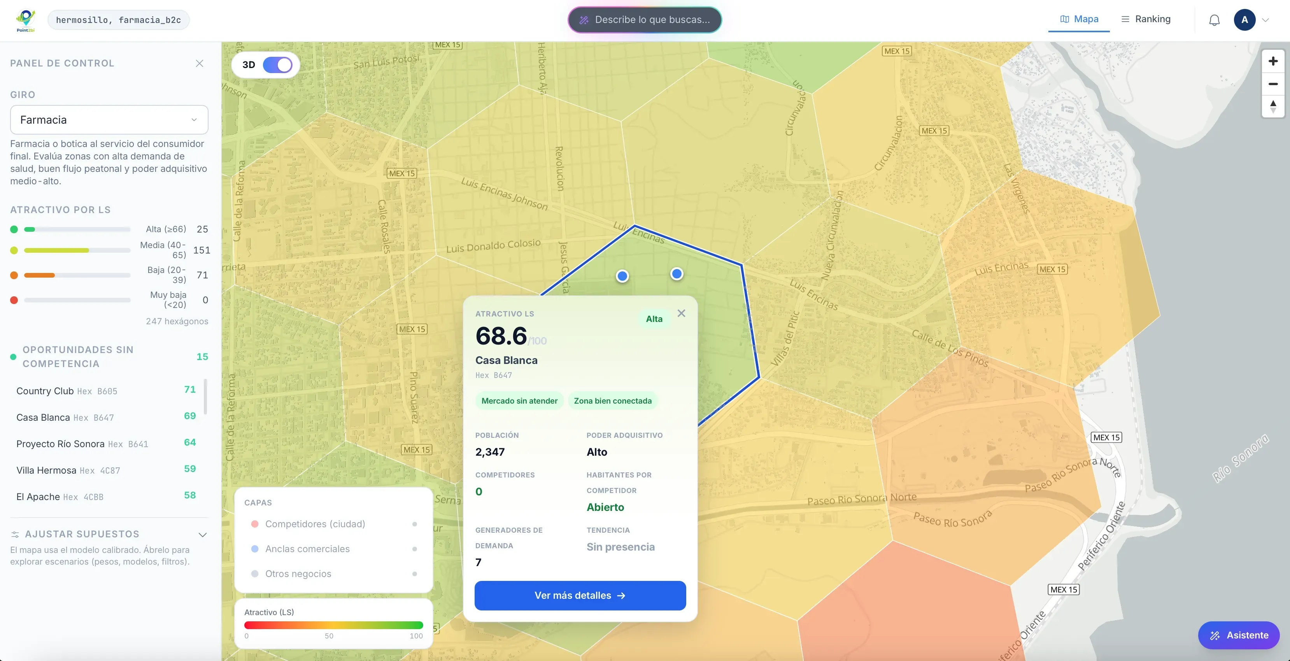The width and height of the screenshot is (1290, 661).
Task: Select the Mapa tab
Action: (x=1079, y=19)
